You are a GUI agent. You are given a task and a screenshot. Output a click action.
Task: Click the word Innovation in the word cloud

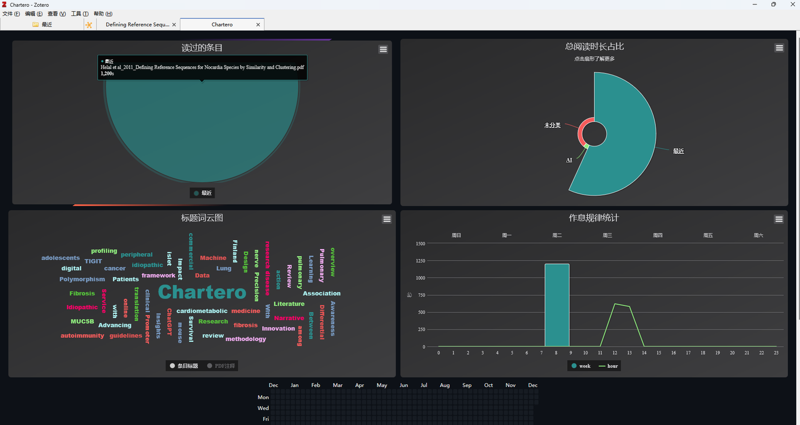click(x=278, y=328)
